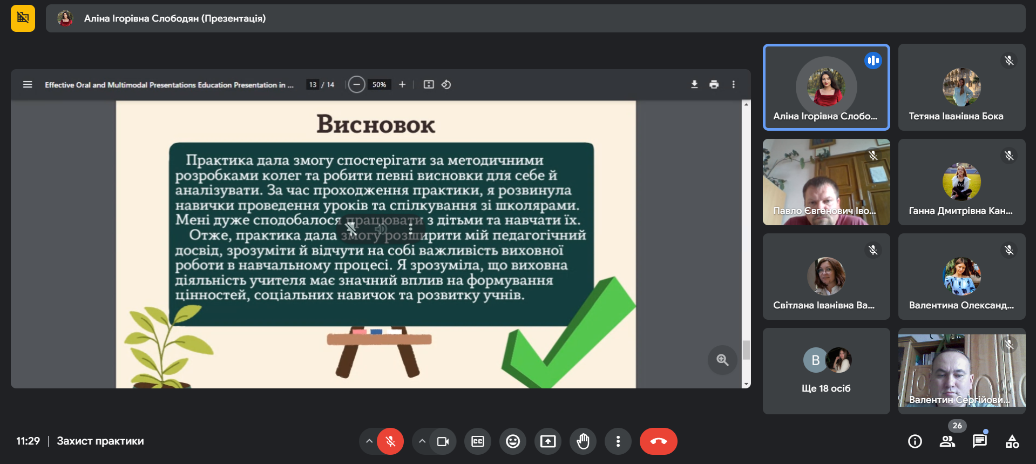
Task: Click the unpin icon over the presentation
Action: (351, 229)
